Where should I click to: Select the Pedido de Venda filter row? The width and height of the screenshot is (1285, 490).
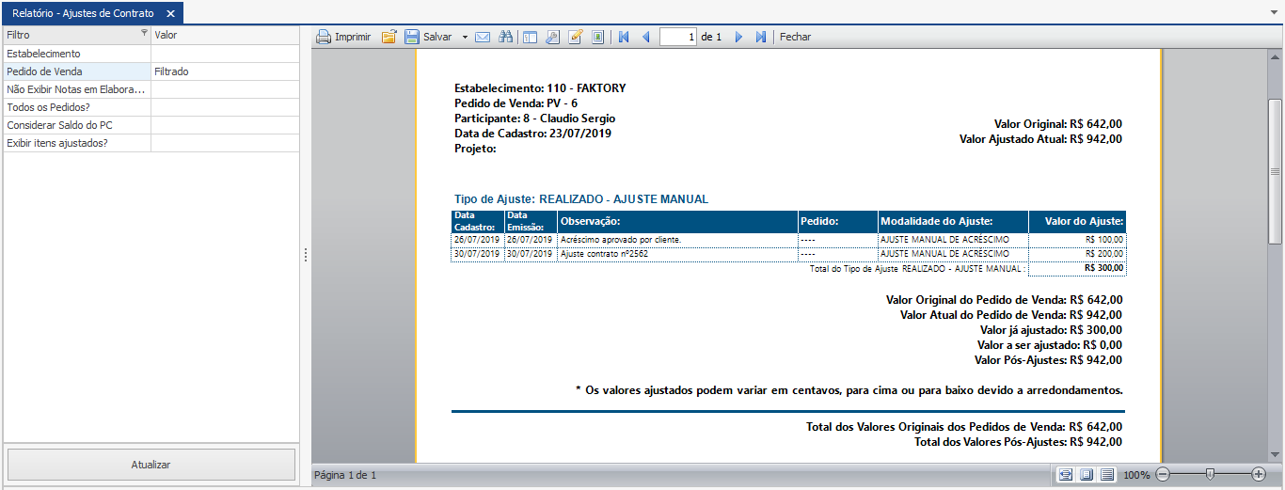[x=75, y=71]
